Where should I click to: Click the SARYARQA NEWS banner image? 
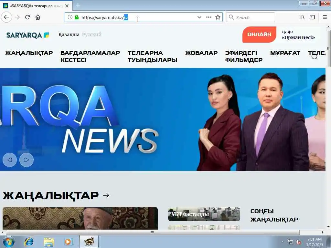163,119
